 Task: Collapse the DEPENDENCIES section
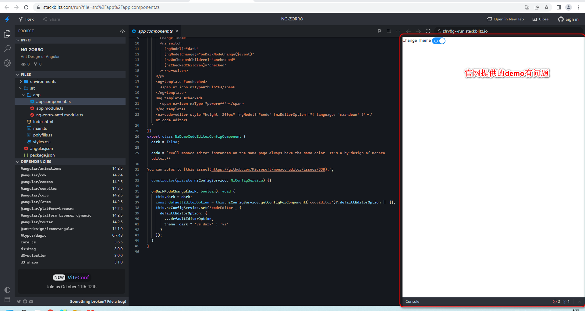(x=18, y=161)
